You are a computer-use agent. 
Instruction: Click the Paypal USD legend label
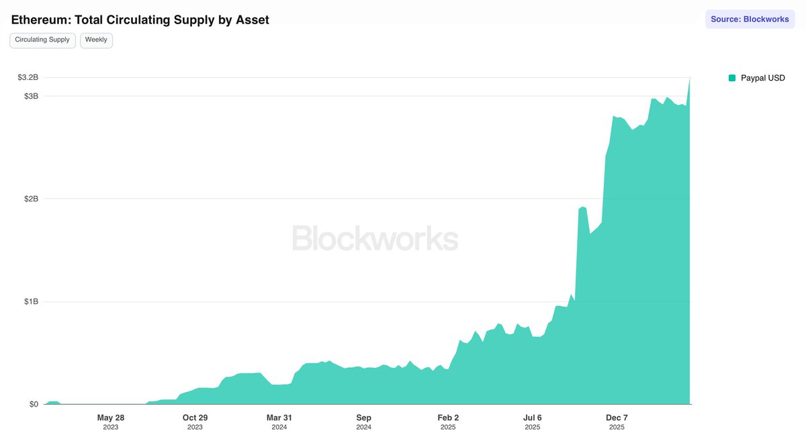pos(762,78)
